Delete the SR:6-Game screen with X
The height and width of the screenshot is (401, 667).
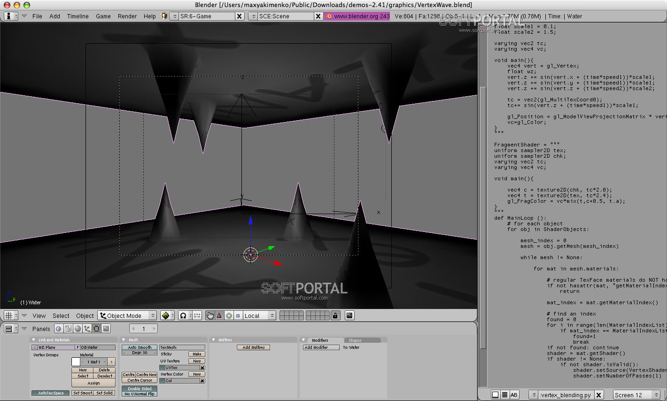[239, 16]
